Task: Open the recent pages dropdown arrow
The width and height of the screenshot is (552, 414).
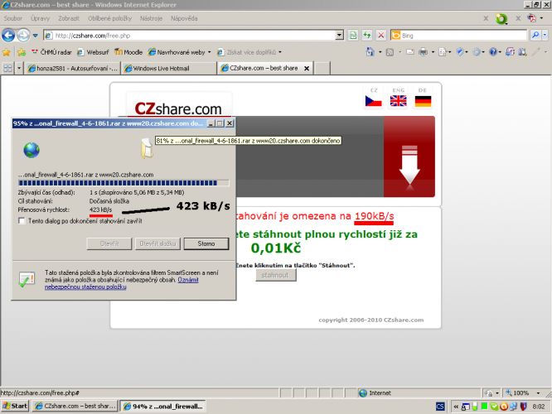Action: tap(35, 36)
